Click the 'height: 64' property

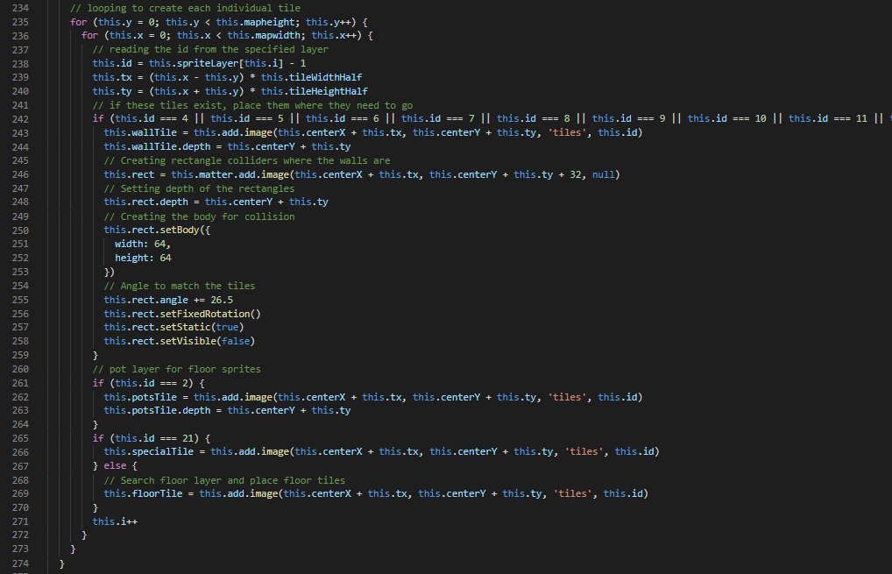click(x=144, y=258)
